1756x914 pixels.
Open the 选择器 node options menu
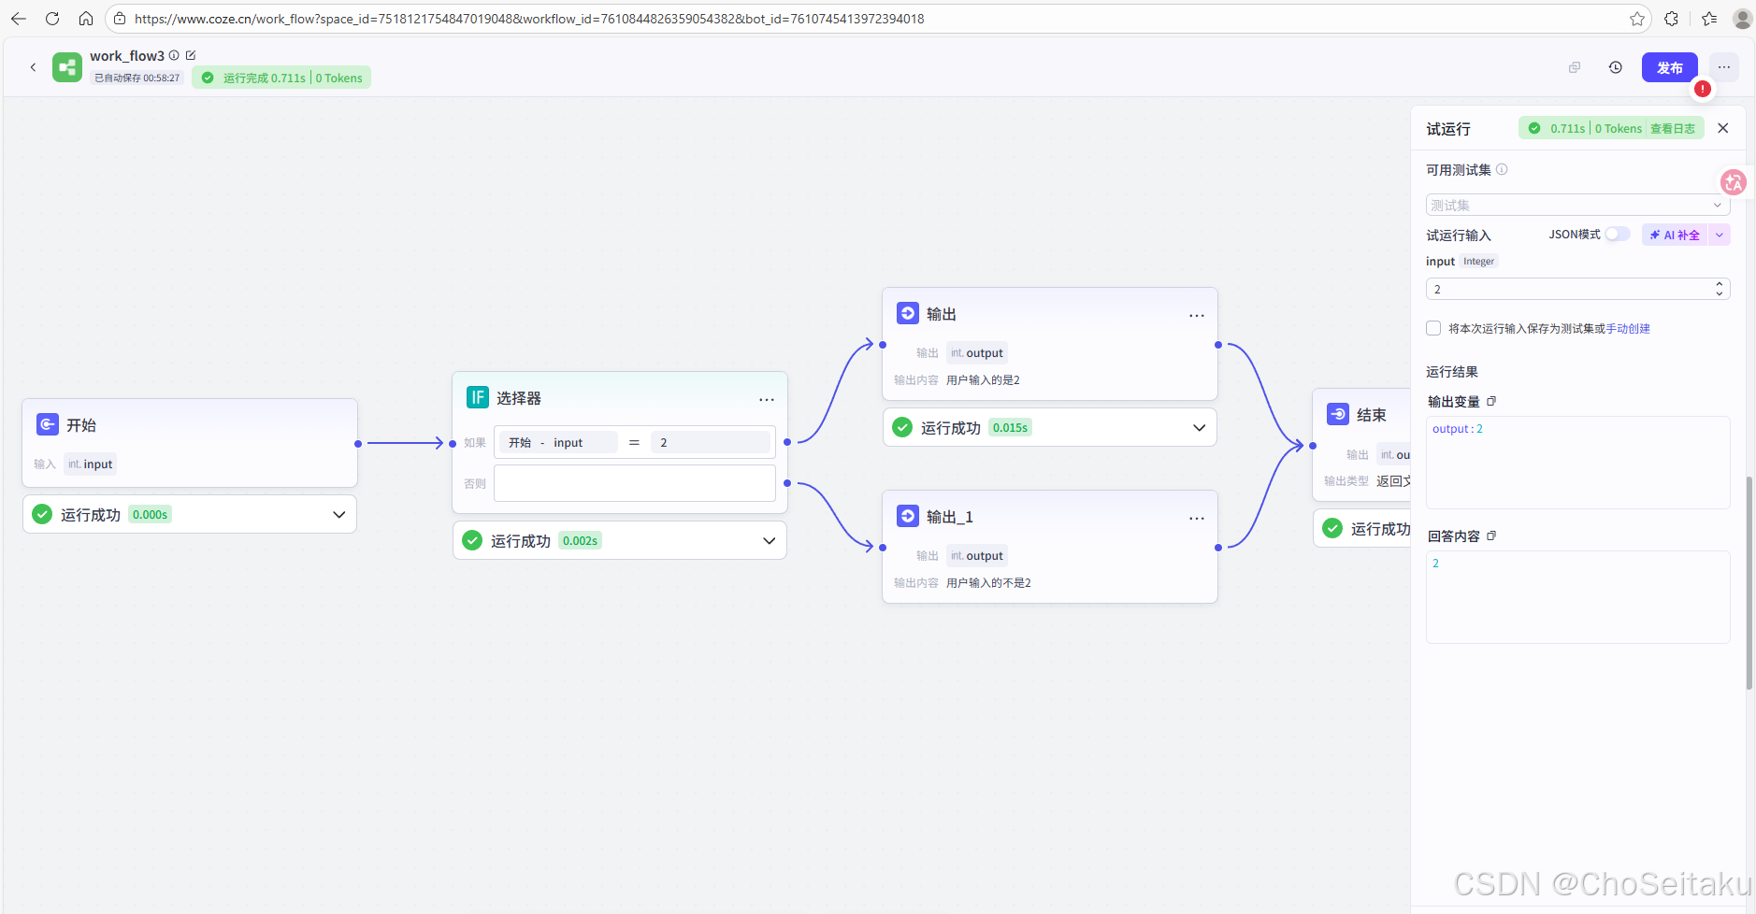click(x=767, y=399)
